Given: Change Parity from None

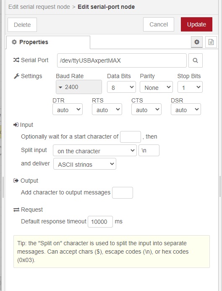Looking at the screenshot, I should (156, 87).
